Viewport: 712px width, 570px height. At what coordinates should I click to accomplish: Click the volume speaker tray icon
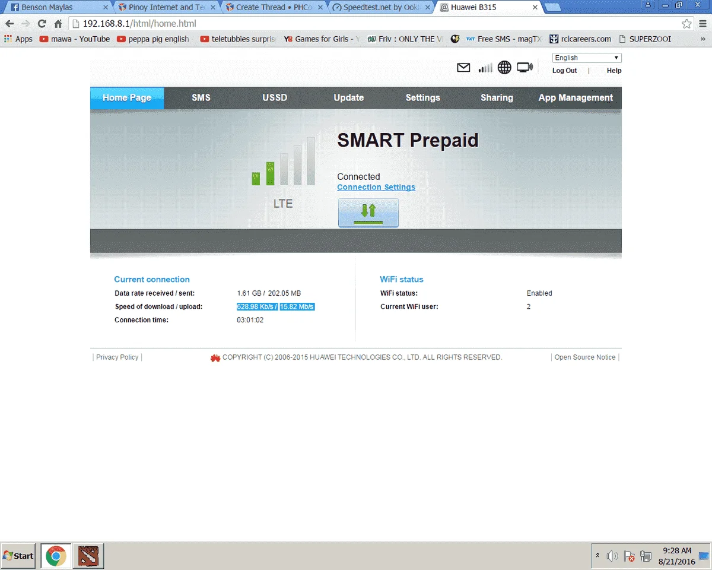pos(612,556)
